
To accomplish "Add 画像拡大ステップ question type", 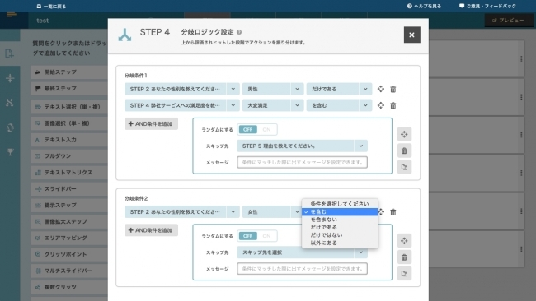I will point(69,221).
